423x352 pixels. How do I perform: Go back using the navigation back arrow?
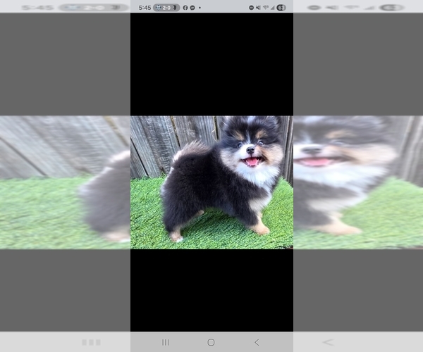[257, 342]
